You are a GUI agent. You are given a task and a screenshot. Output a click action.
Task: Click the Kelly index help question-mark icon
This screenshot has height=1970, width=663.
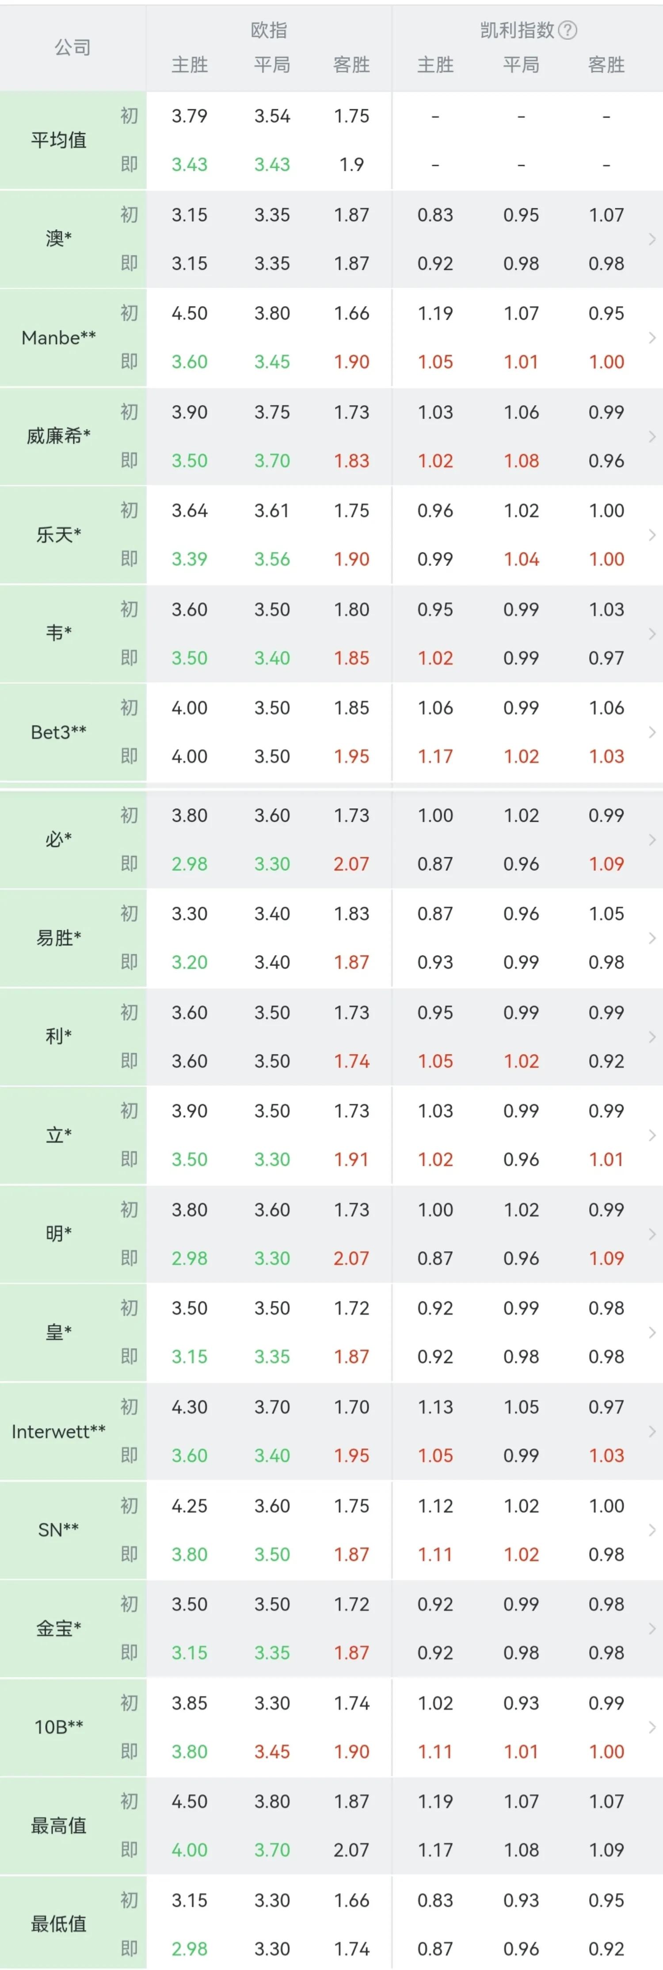tap(568, 31)
